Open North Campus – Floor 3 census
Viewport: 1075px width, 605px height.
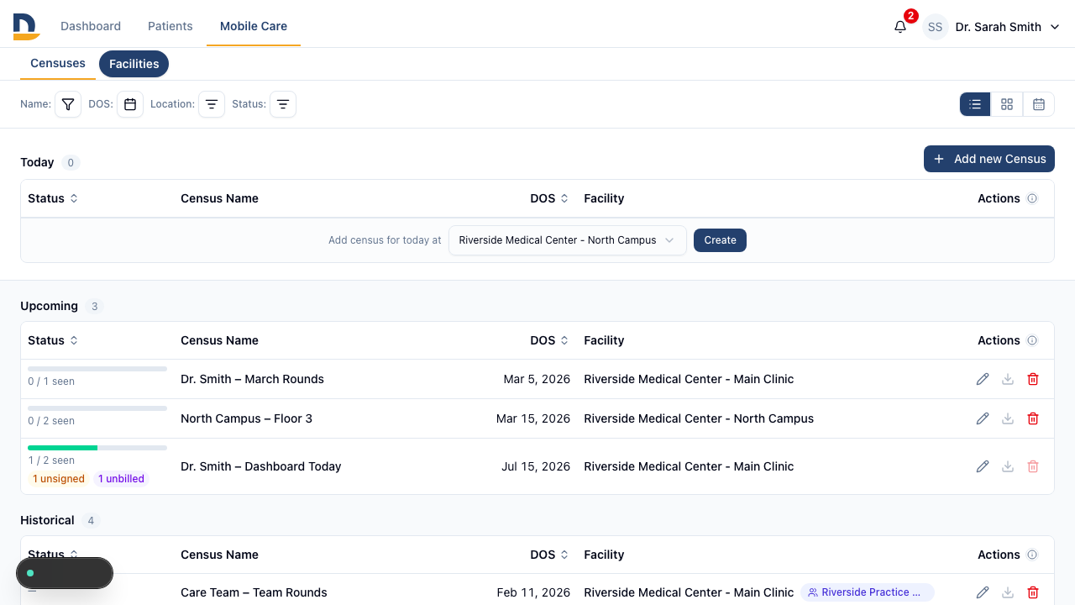[x=246, y=418]
